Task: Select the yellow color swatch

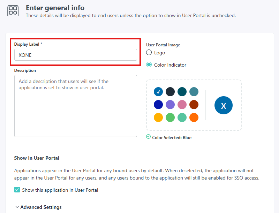Action: [158, 117]
